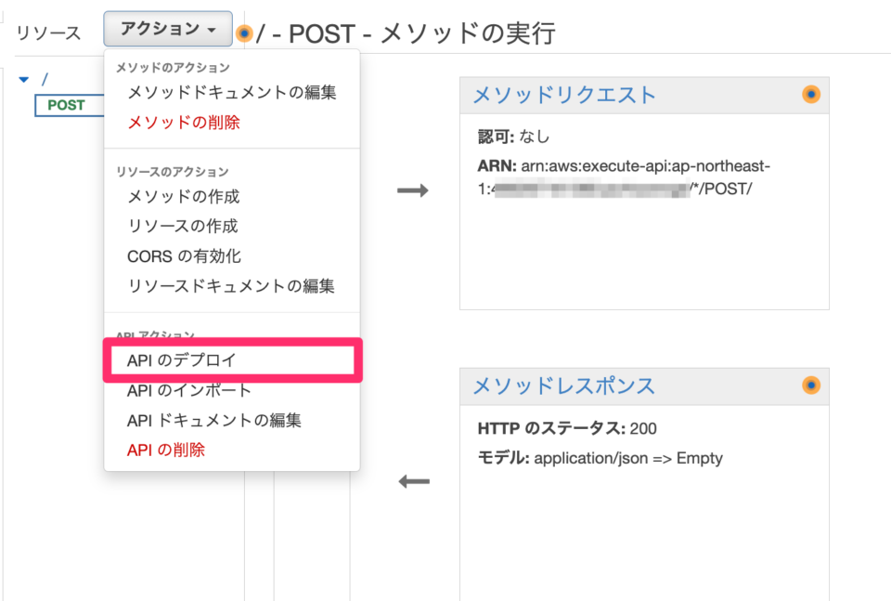The image size is (891, 601).
Task: Select the highlighted API のデプロイ option
Action: (x=183, y=359)
